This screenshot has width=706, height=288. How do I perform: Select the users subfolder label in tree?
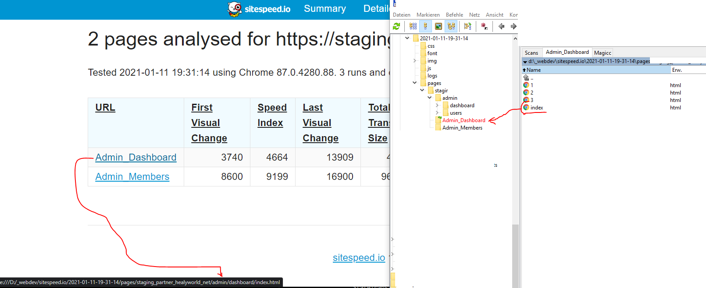point(456,113)
